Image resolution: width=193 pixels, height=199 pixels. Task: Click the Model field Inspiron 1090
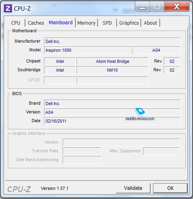pyautogui.click(x=88, y=50)
